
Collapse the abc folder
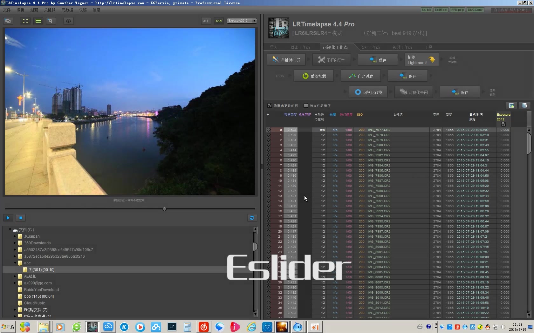15,263
